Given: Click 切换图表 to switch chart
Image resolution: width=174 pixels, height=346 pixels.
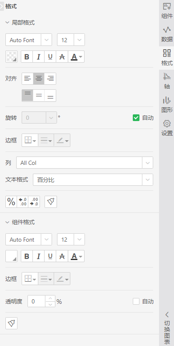Looking at the screenshot, I should pyautogui.click(x=167, y=328).
